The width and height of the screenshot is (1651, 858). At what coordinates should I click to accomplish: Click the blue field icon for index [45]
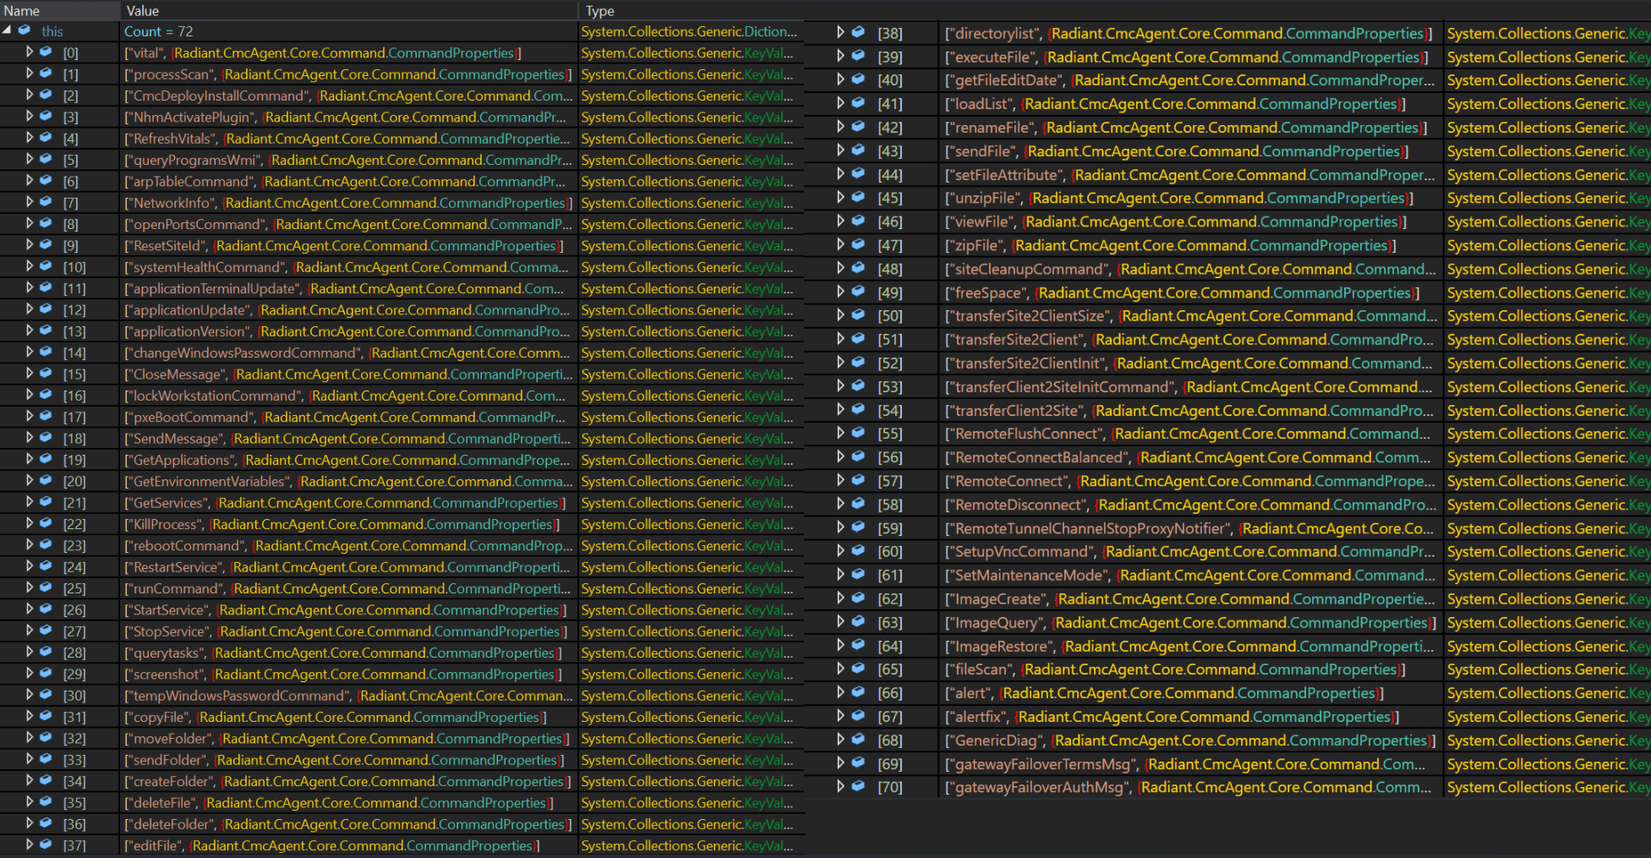point(858,197)
